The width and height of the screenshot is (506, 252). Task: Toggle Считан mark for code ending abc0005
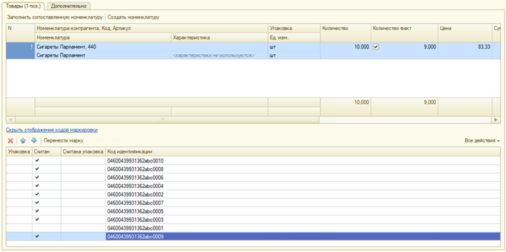pyautogui.click(x=37, y=211)
